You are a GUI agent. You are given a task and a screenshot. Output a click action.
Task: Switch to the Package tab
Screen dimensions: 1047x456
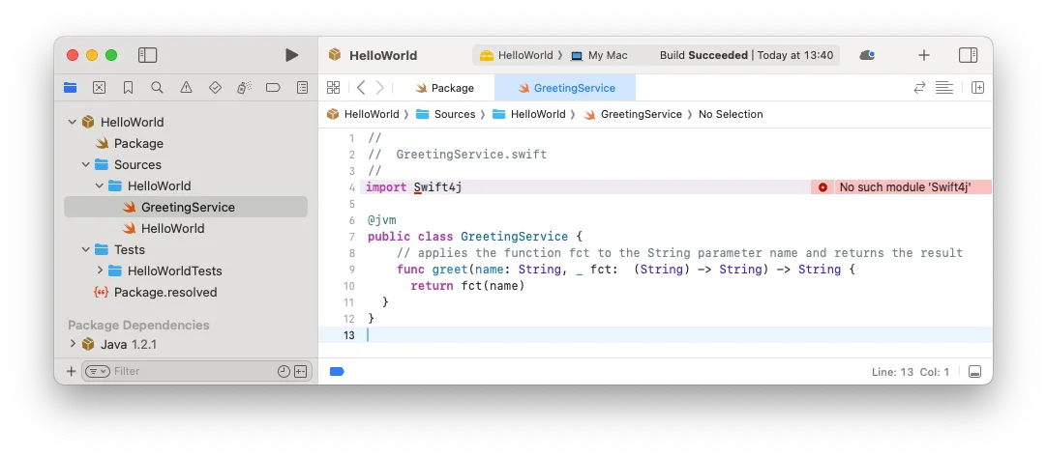[x=445, y=88]
